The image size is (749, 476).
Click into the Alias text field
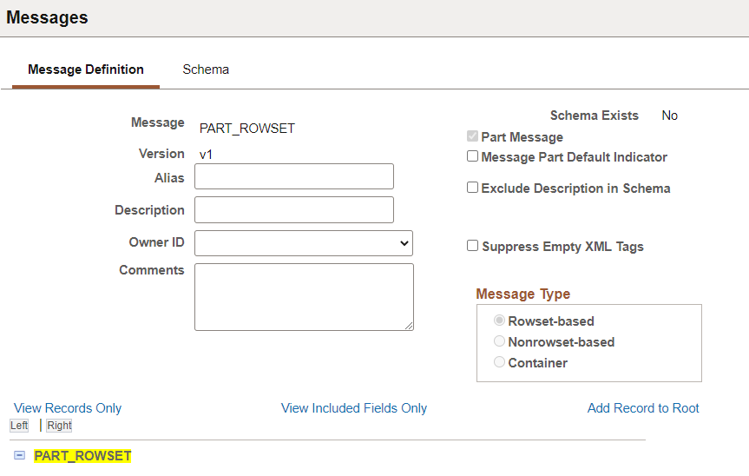point(294,176)
